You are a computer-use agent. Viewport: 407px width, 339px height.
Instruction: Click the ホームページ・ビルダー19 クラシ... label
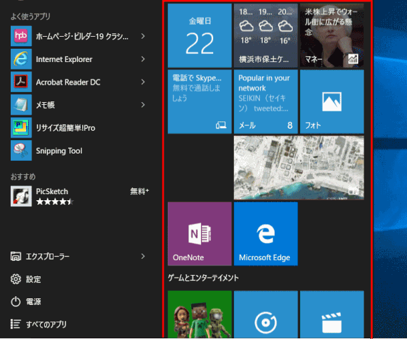click(82, 37)
